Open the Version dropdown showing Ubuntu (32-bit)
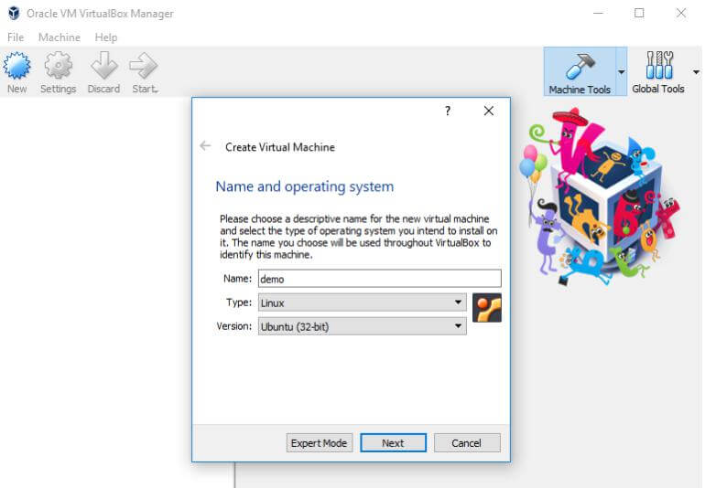The height and width of the screenshot is (488, 705). click(x=362, y=326)
